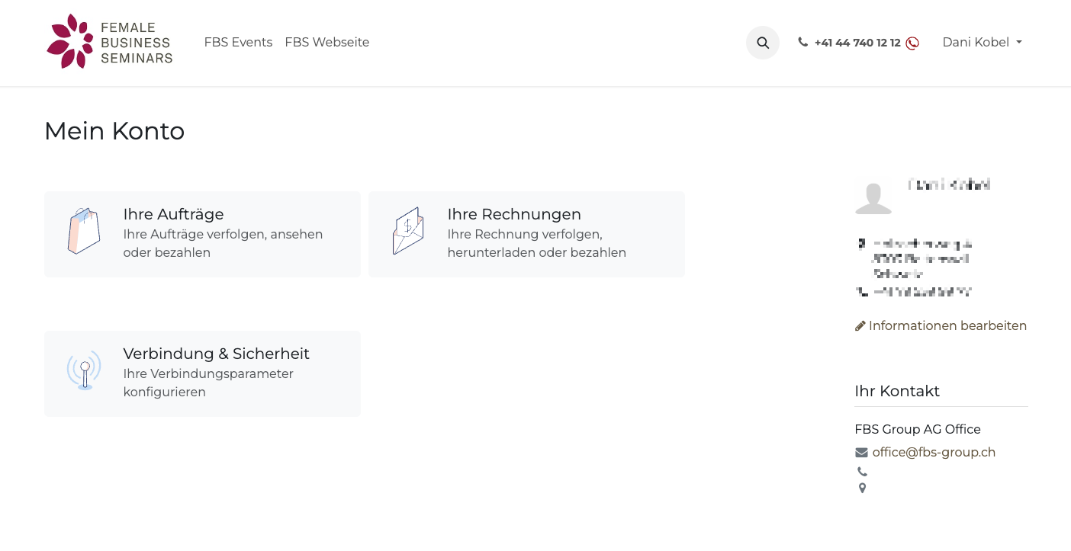Click the invoice envelope icon
The height and width of the screenshot is (551, 1071).
[408, 231]
